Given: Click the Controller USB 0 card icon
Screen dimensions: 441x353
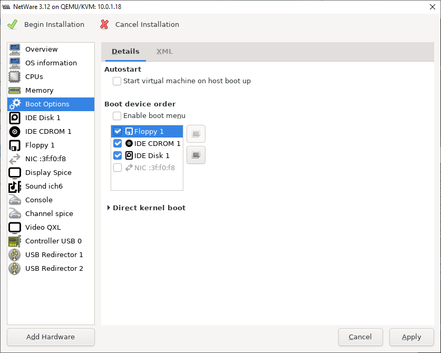Looking at the screenshot, I should 15,241.
